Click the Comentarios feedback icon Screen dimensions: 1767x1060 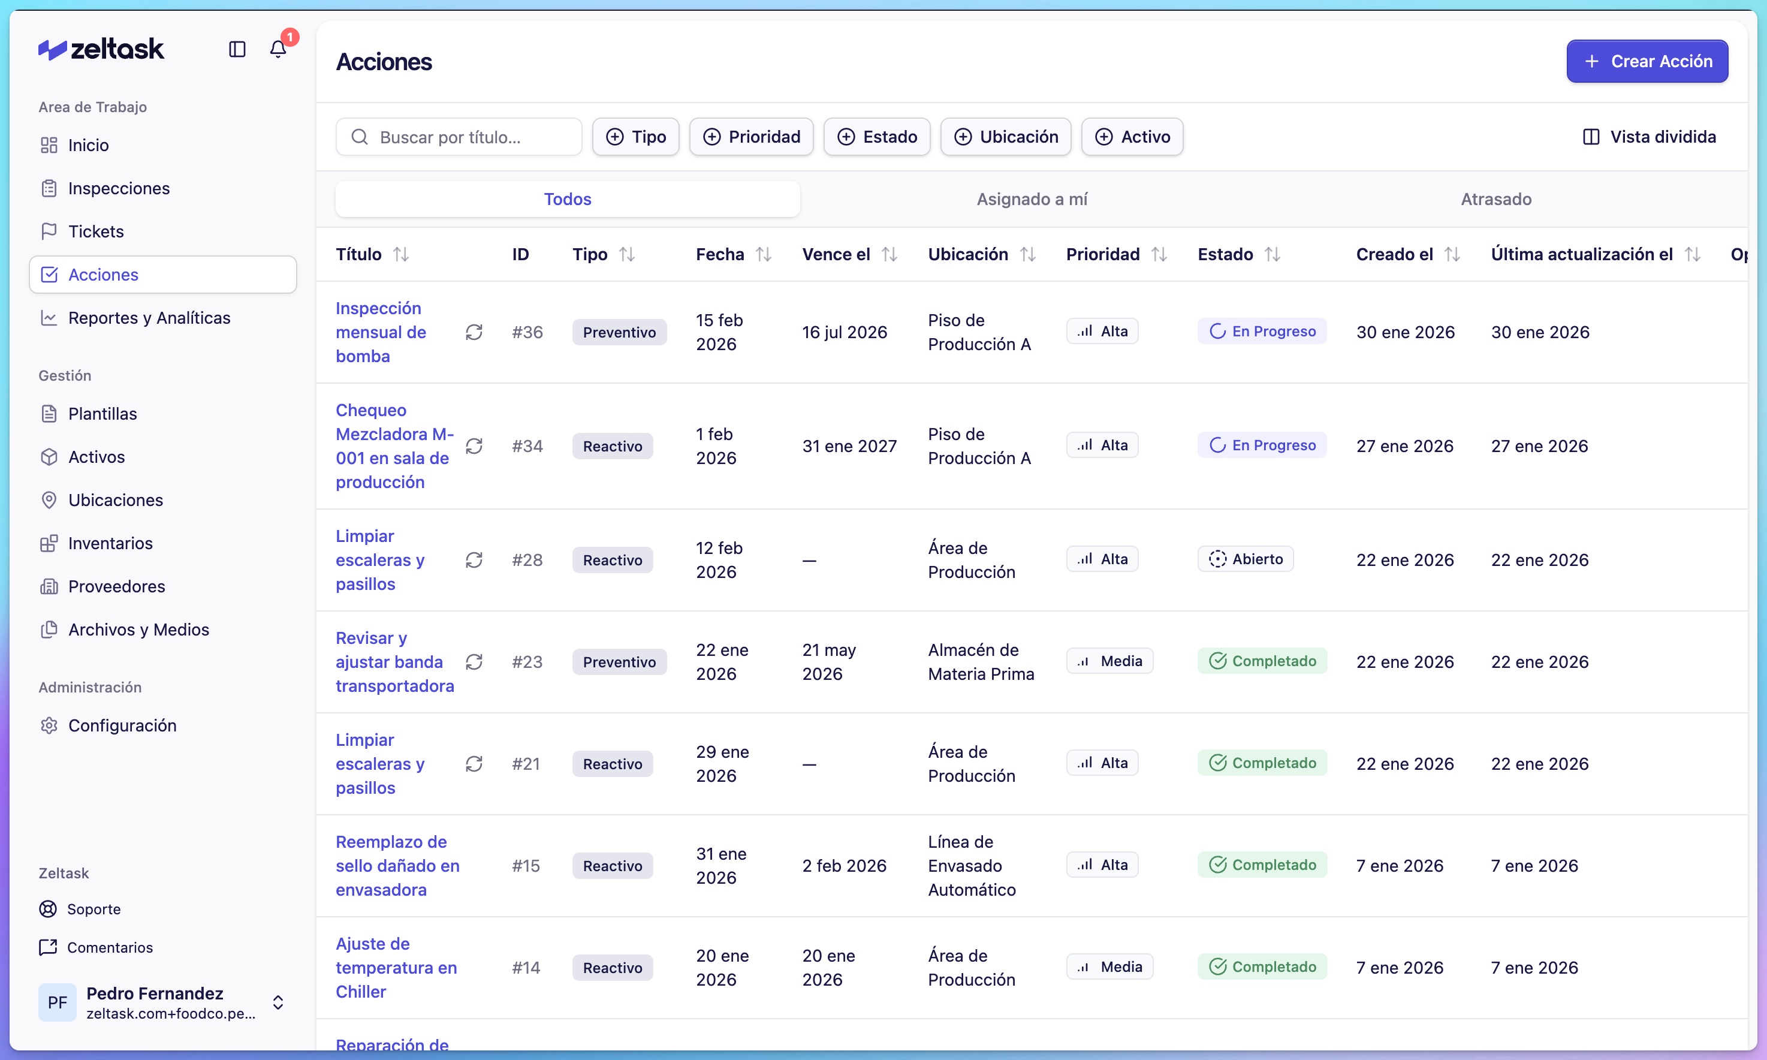[x=48, y=947]
